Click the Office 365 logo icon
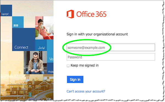This screenshot has width=165, height=102. pos(70,14)
